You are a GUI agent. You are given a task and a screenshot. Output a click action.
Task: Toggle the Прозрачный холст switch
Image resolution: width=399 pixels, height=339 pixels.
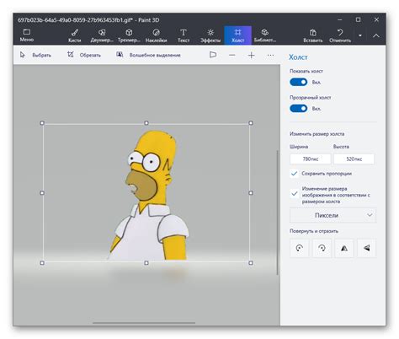click(298, 109)
